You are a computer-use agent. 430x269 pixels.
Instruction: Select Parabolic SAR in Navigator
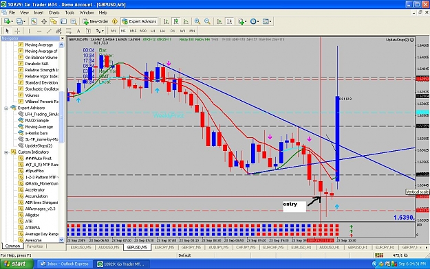click(x=36, y=64)
